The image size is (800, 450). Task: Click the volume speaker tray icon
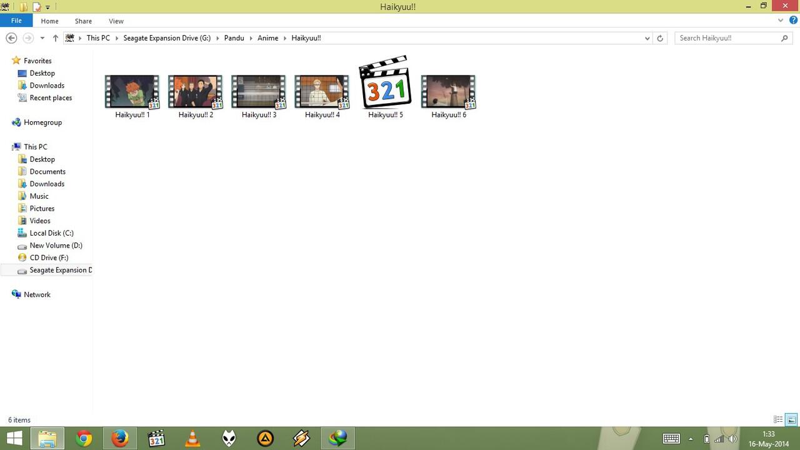[732, 439]
